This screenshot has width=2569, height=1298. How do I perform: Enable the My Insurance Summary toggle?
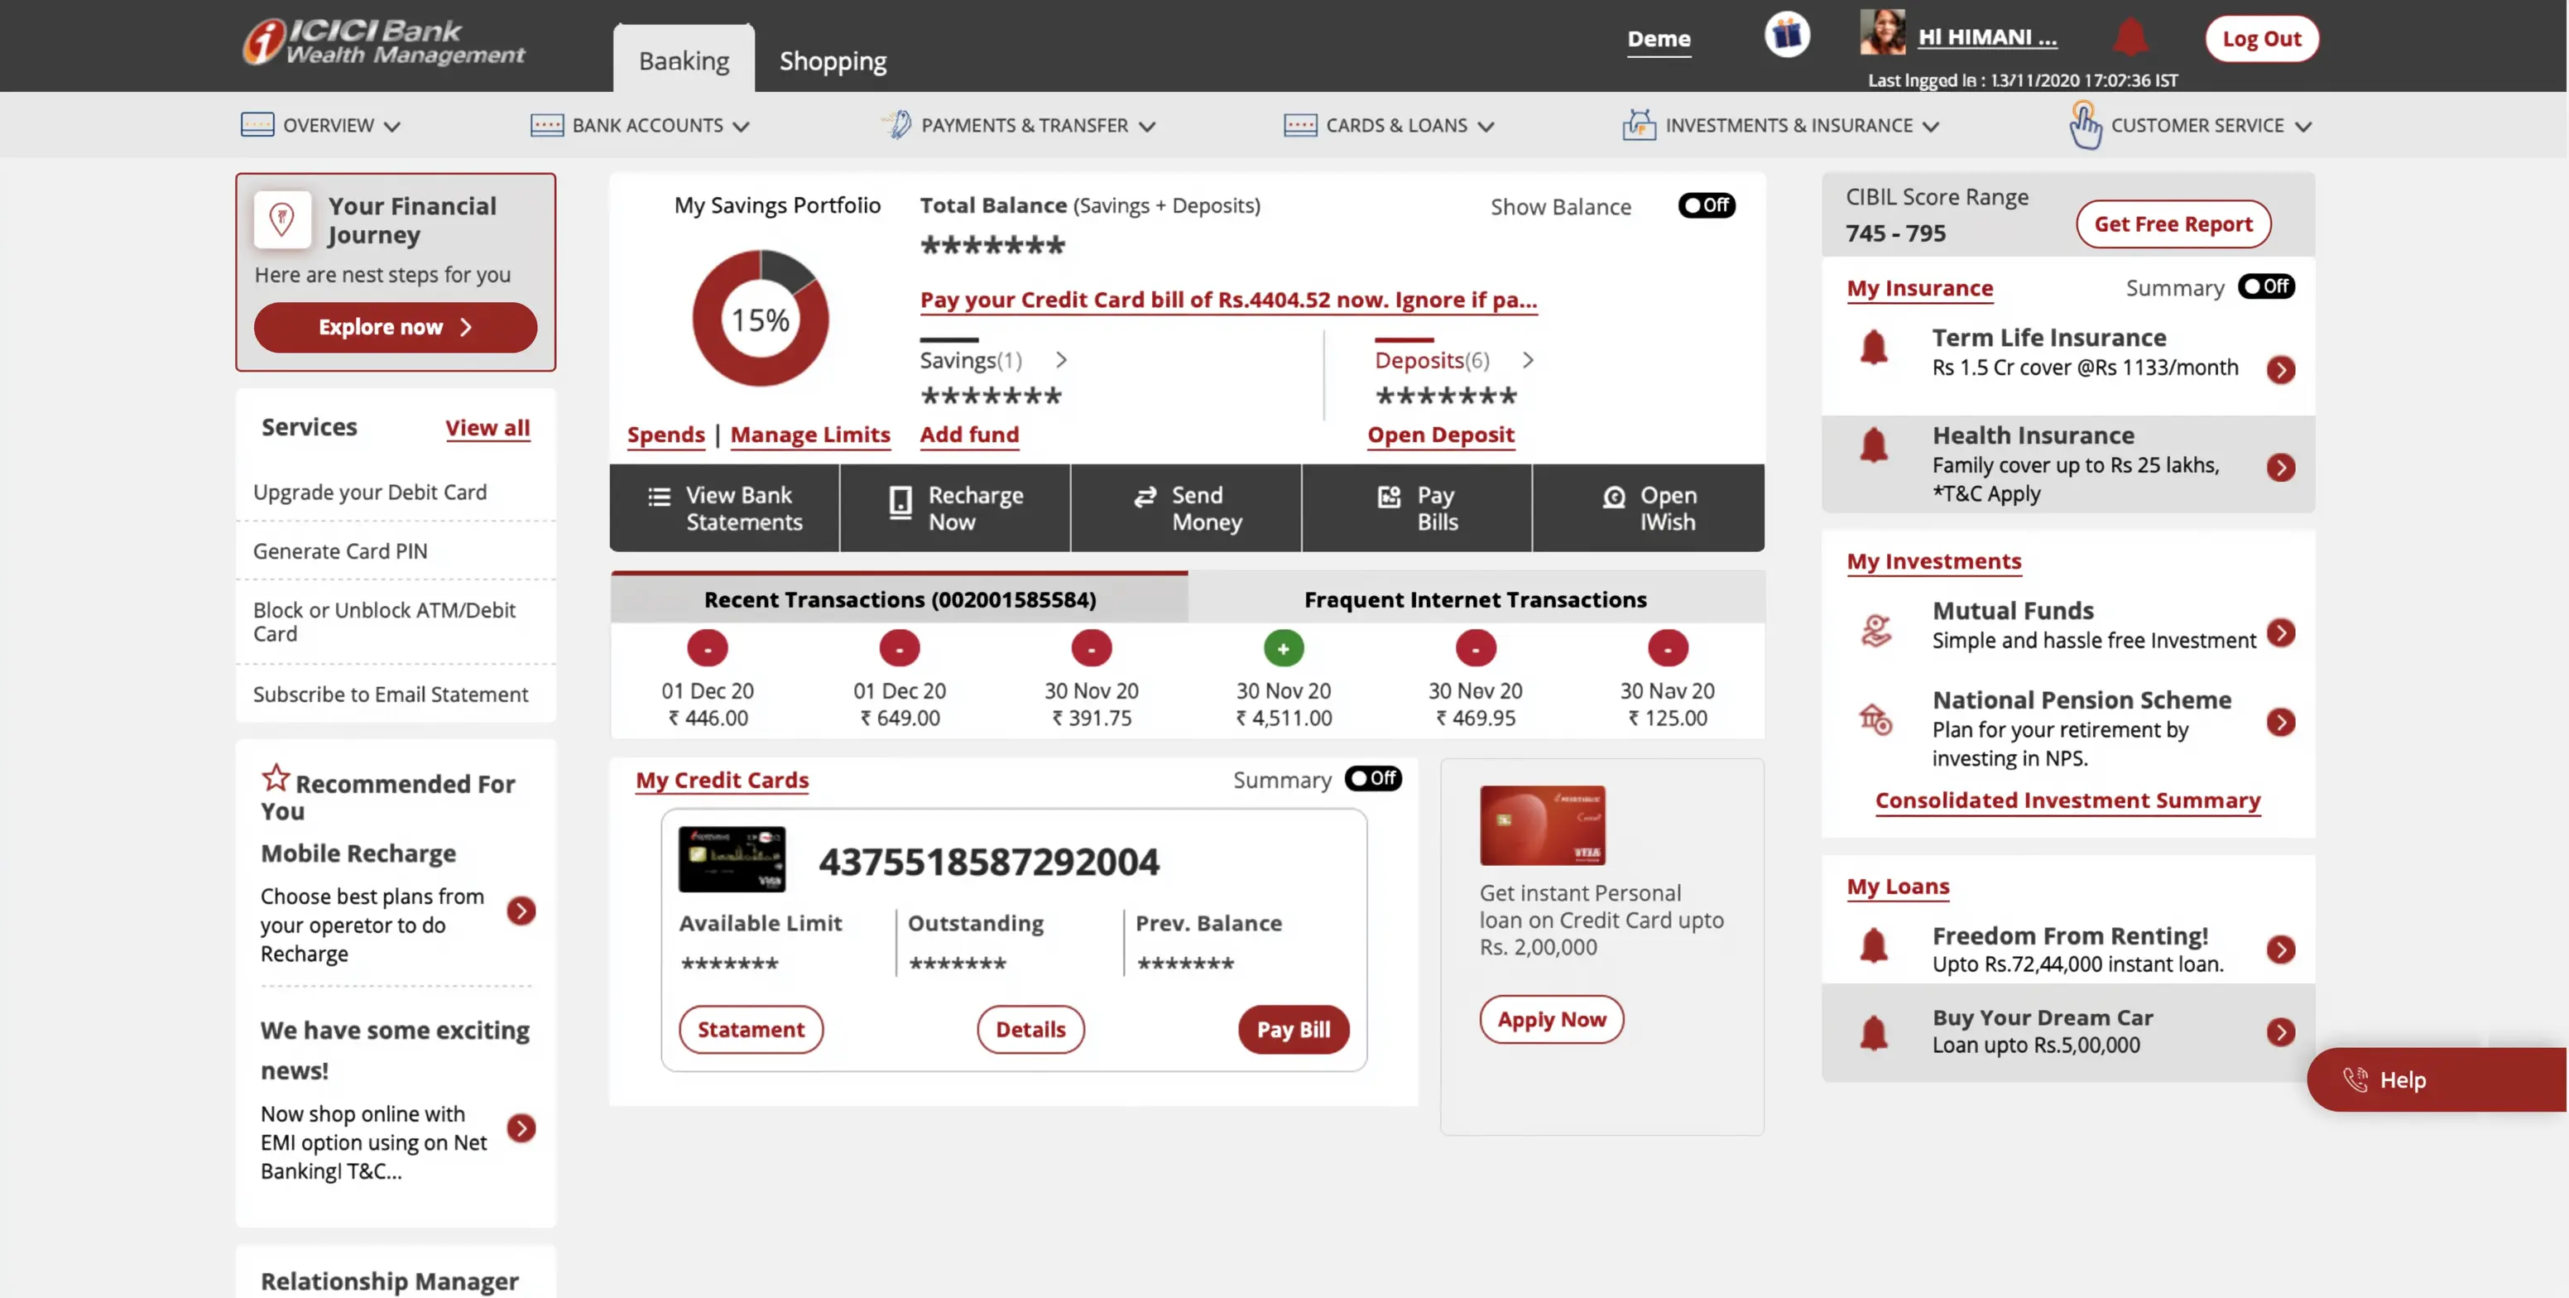2267,286
